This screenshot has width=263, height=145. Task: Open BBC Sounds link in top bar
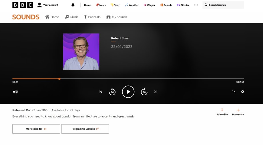point(166,5)
